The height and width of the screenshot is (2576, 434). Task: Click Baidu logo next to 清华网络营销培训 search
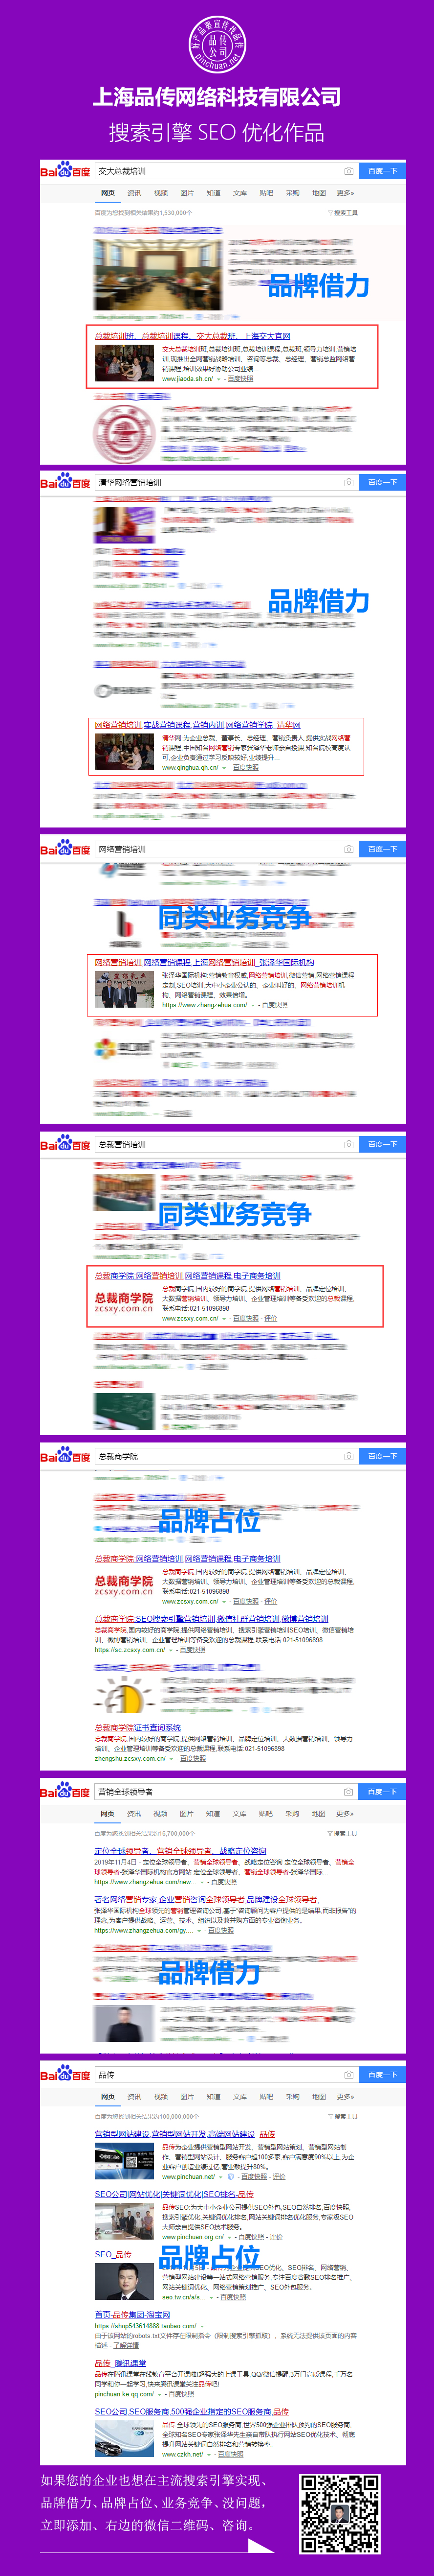pos(65,482)
